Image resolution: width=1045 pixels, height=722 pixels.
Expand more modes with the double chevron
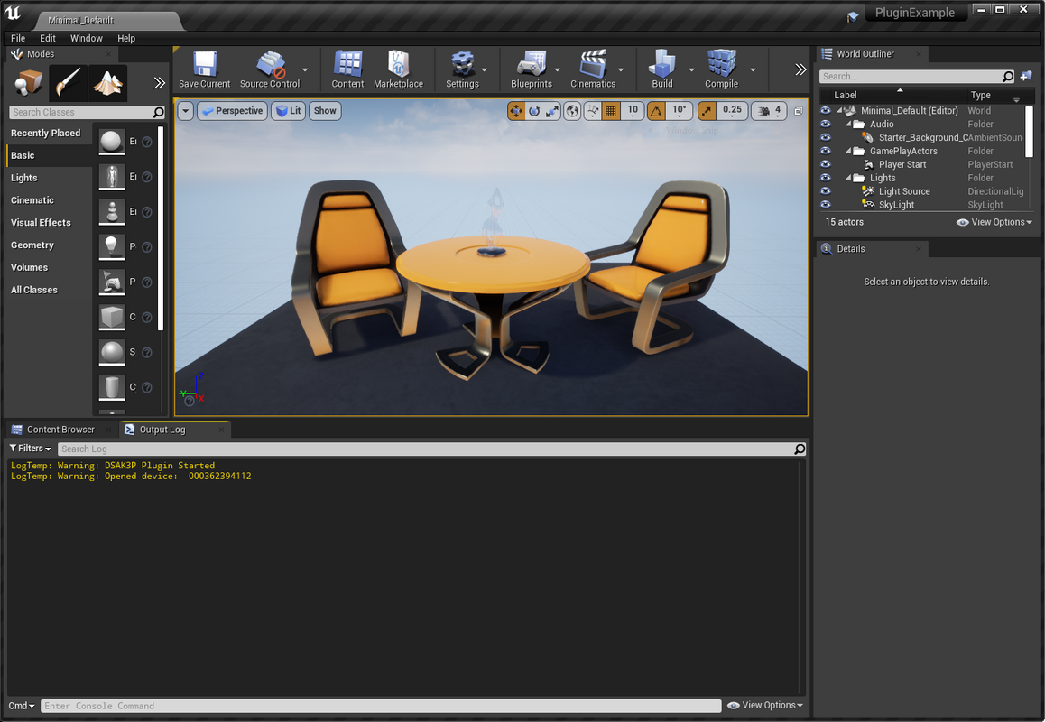click(159, 83)
